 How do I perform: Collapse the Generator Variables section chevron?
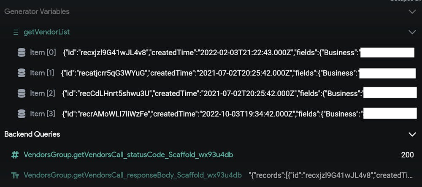(412, 12)
